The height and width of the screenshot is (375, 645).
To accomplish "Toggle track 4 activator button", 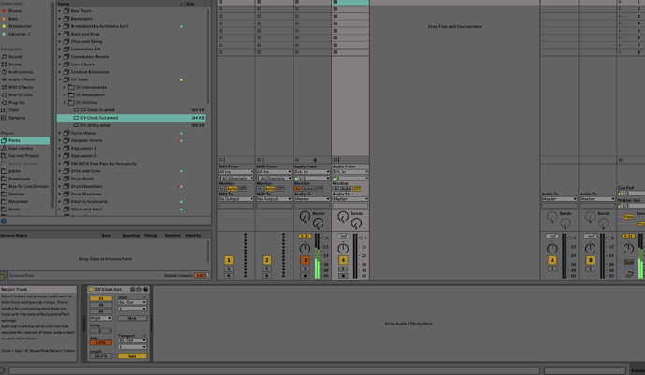I will [x=343, y=260].
